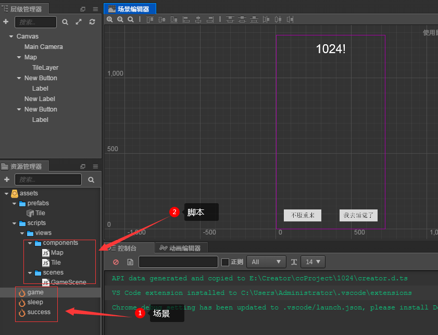Image resolution: width=438 pixels, height=335 pixels.
Task: Reset zoom with the plain magnifier icon
Action: (130, 19)
